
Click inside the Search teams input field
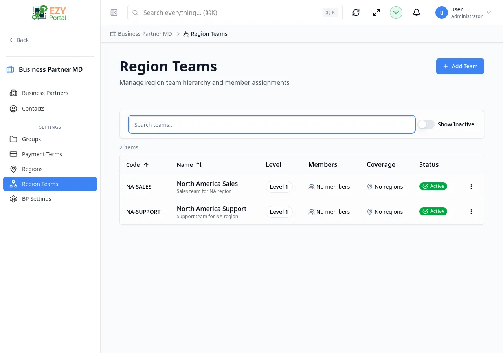[x=271, y=124]
